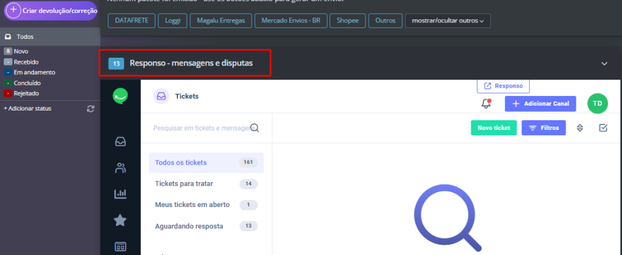Click the sort arrows icon beside Filtros
The width and height of the screenshot is (622, 255).
coord(580,128)
